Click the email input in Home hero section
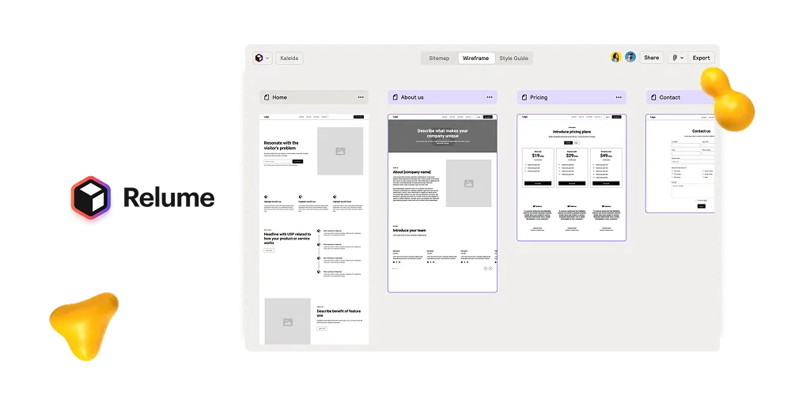 pos(278,161)
